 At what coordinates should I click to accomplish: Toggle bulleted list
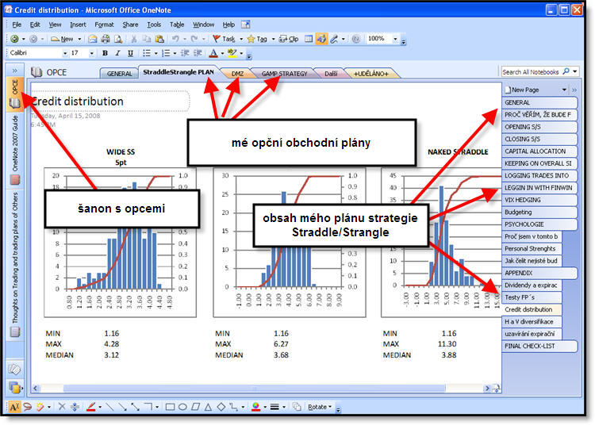click(147, 53)
